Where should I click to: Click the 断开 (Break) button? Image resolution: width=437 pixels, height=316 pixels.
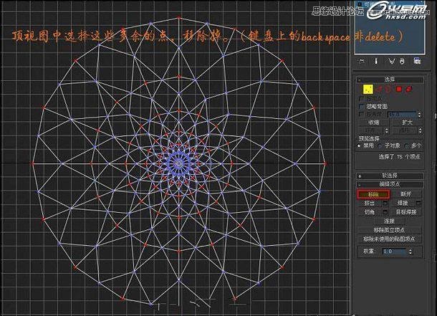[405, 194]
